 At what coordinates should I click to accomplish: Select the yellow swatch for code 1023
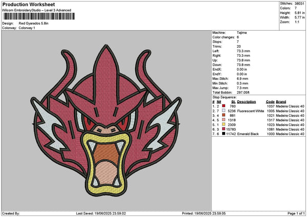224,124
